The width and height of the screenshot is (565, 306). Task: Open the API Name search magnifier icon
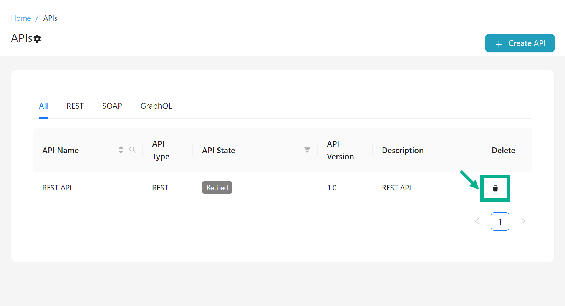point(133,150)
